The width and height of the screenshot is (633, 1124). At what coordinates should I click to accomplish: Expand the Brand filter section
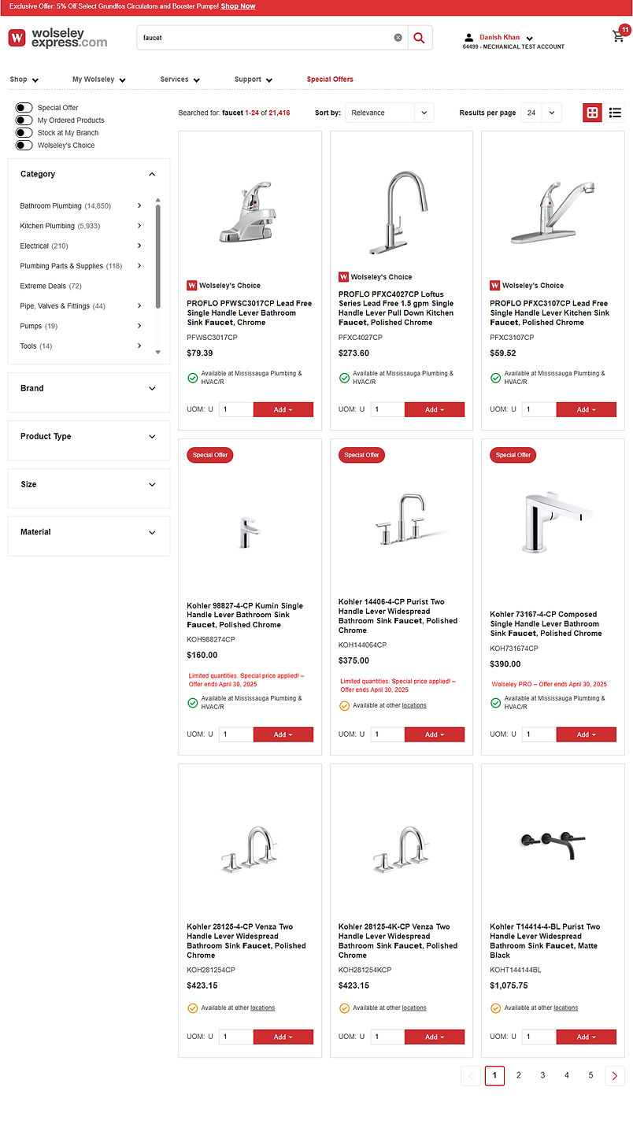tap(88, 389)
